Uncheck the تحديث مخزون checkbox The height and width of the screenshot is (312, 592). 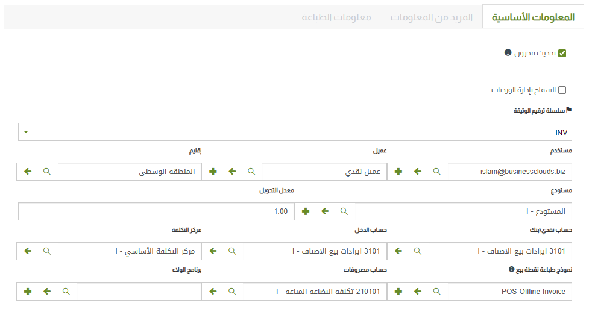[562, 53]
